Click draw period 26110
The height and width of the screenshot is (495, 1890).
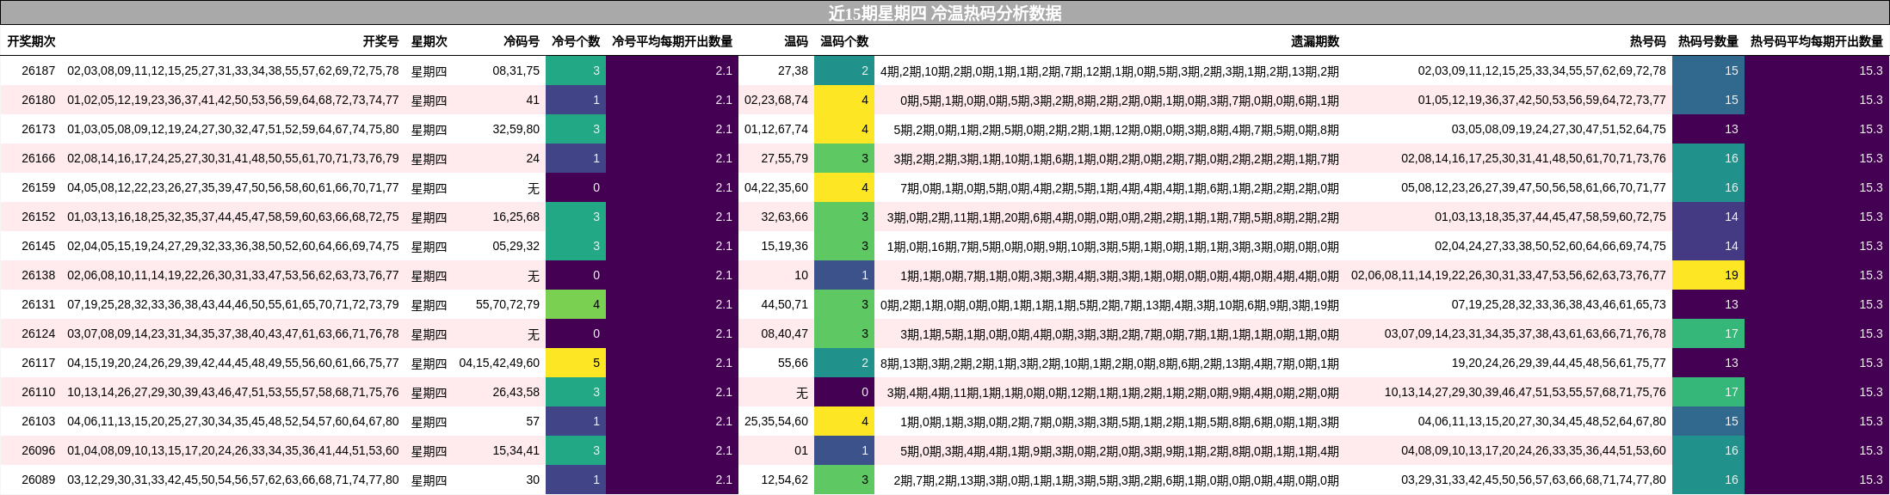coord(38,392)
